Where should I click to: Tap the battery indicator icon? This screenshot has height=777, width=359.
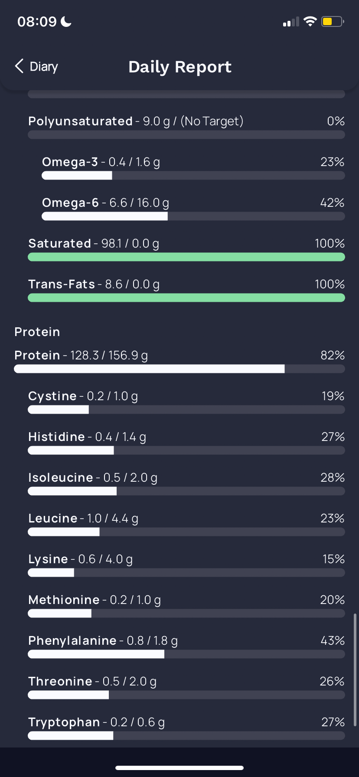click(x=333, y=21)
